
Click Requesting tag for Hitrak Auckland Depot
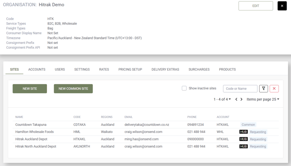pos(258,139)
